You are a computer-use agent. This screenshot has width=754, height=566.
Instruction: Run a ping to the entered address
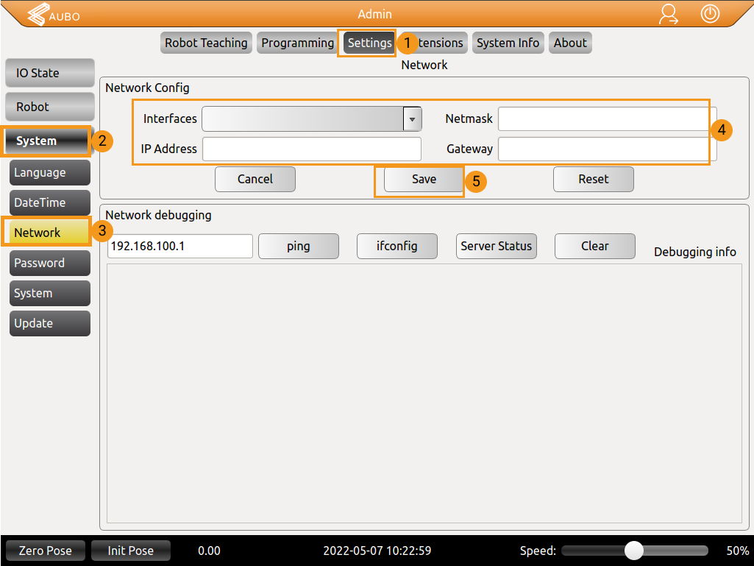(x=298, y=246)
